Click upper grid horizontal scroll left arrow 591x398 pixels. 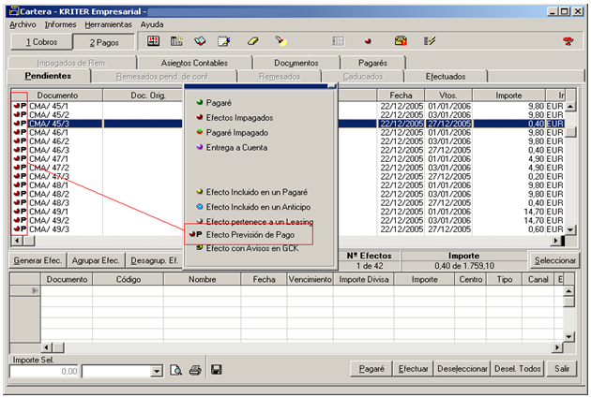click(16, 240)
